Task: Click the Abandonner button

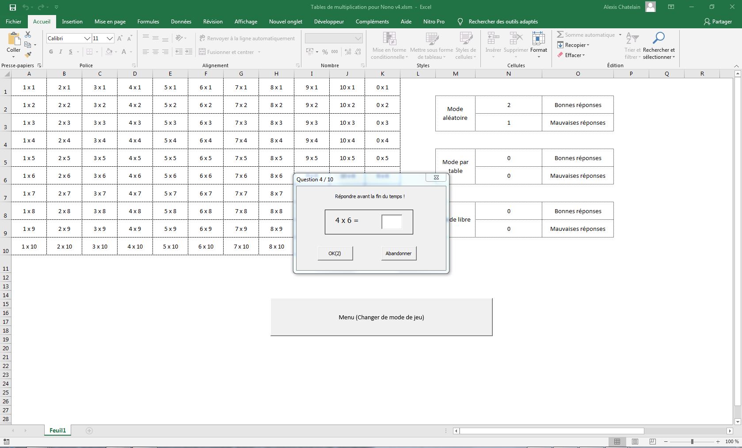Action: coord(398,253)
